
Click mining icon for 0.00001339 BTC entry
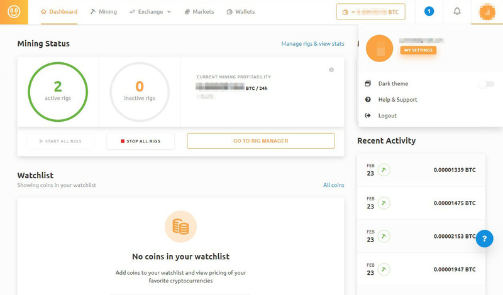pos(384,170)
